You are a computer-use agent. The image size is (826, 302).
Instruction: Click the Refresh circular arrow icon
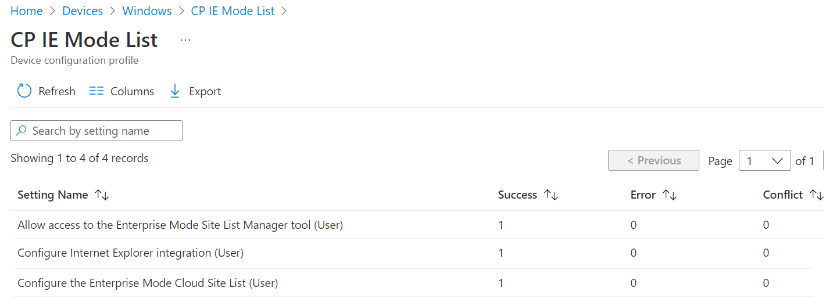[24, 91]
